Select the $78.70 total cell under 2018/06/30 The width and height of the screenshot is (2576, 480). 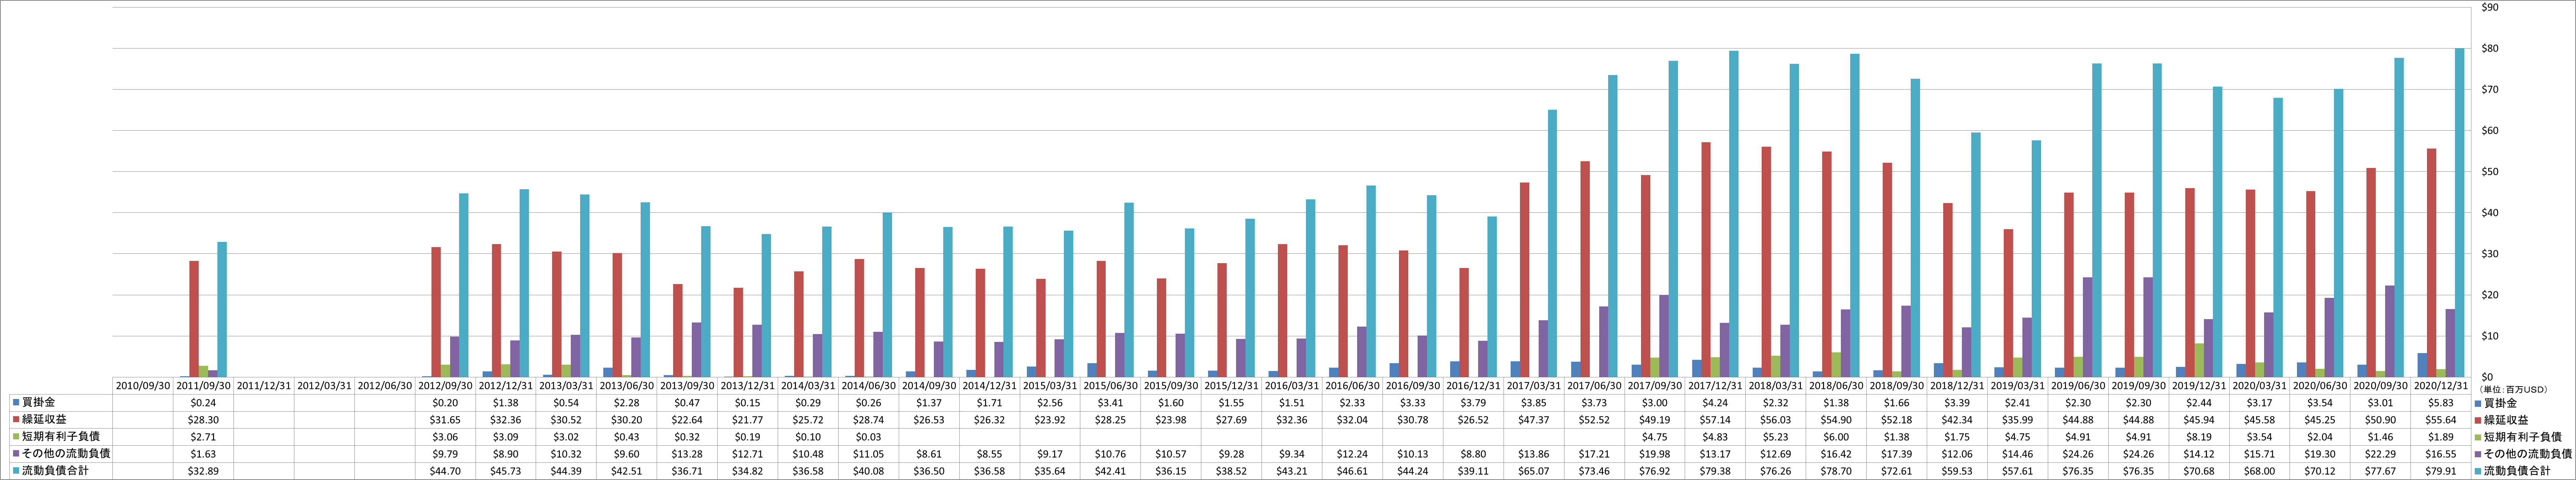(1836, 471)
